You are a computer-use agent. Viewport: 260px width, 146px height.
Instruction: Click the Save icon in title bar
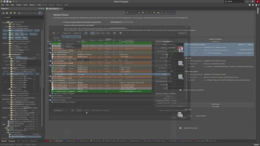pyautogui.click(x=5, y=2)
